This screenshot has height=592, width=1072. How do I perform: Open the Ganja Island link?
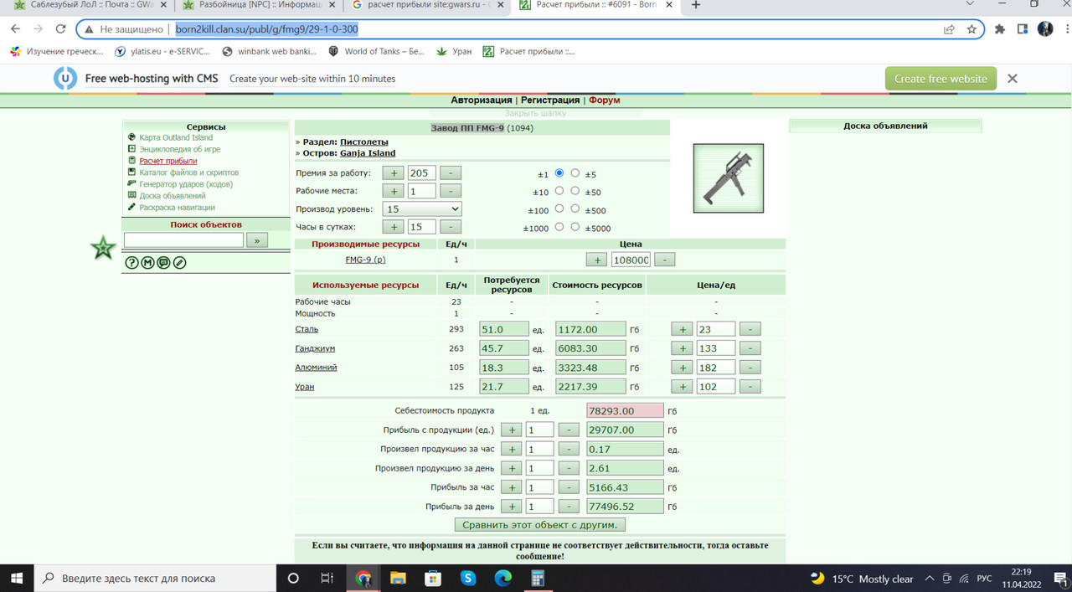pos(368,153)
